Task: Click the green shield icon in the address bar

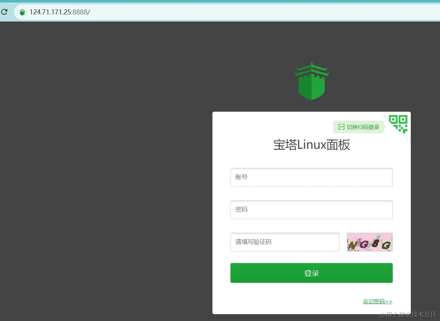Action: (x=22, y=12)
